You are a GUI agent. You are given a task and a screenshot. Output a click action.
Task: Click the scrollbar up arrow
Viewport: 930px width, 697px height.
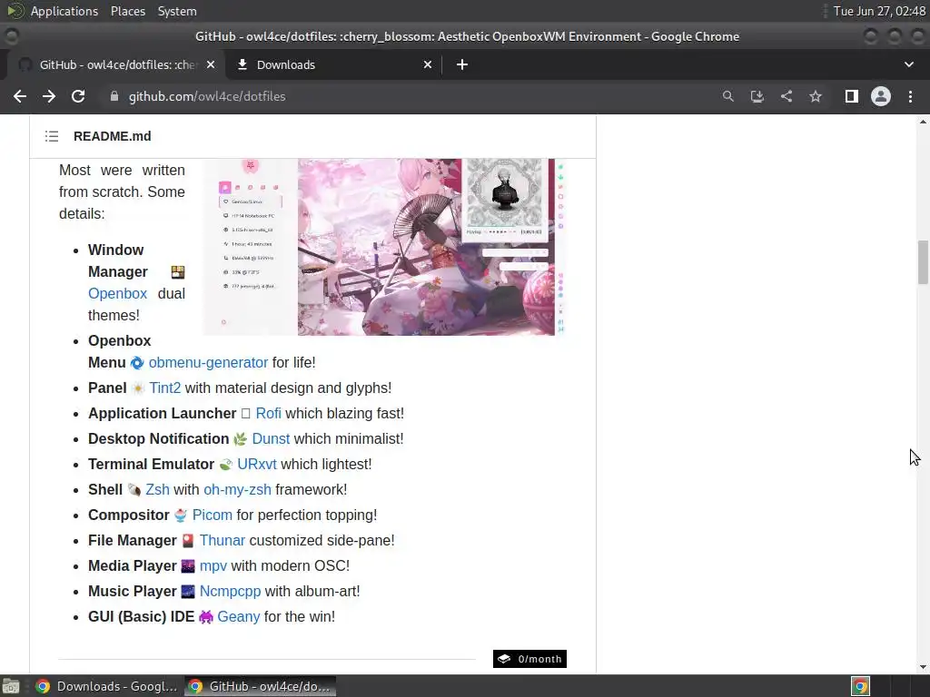click(x=923, y=122)
